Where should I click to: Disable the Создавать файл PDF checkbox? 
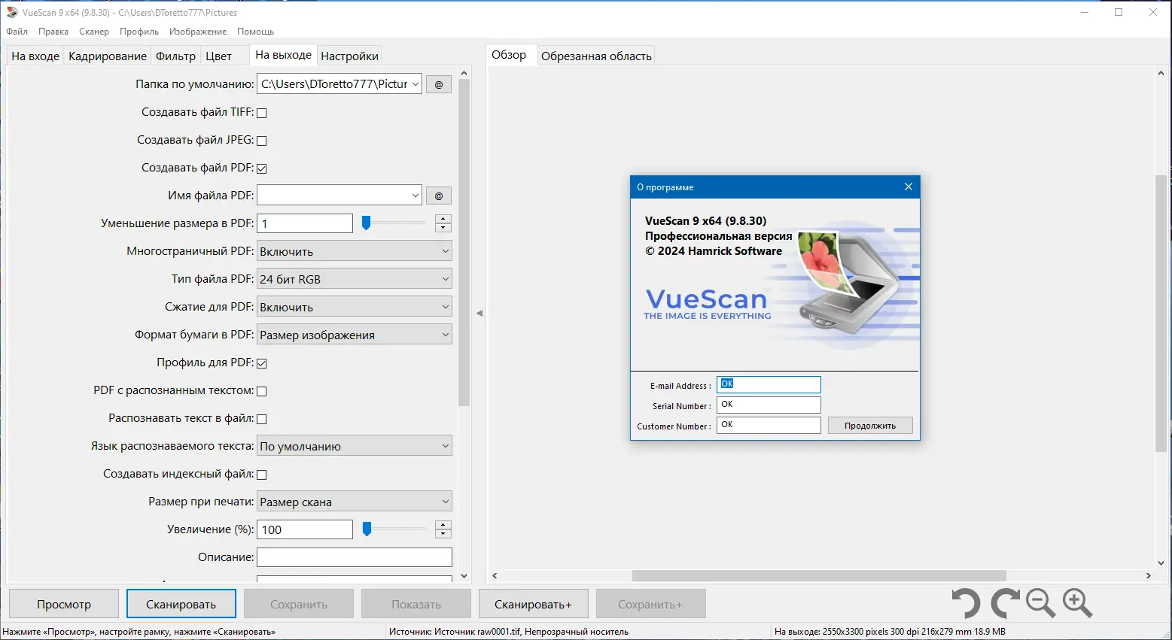pos(261,168)
